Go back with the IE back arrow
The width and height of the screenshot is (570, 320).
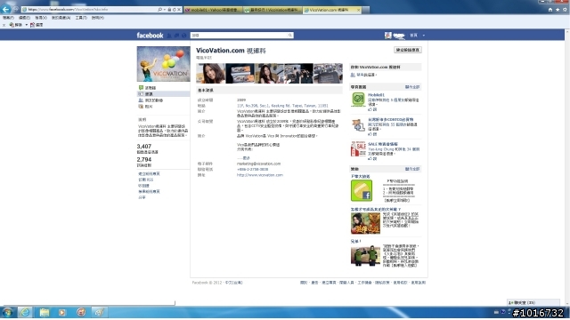point(6,9)
